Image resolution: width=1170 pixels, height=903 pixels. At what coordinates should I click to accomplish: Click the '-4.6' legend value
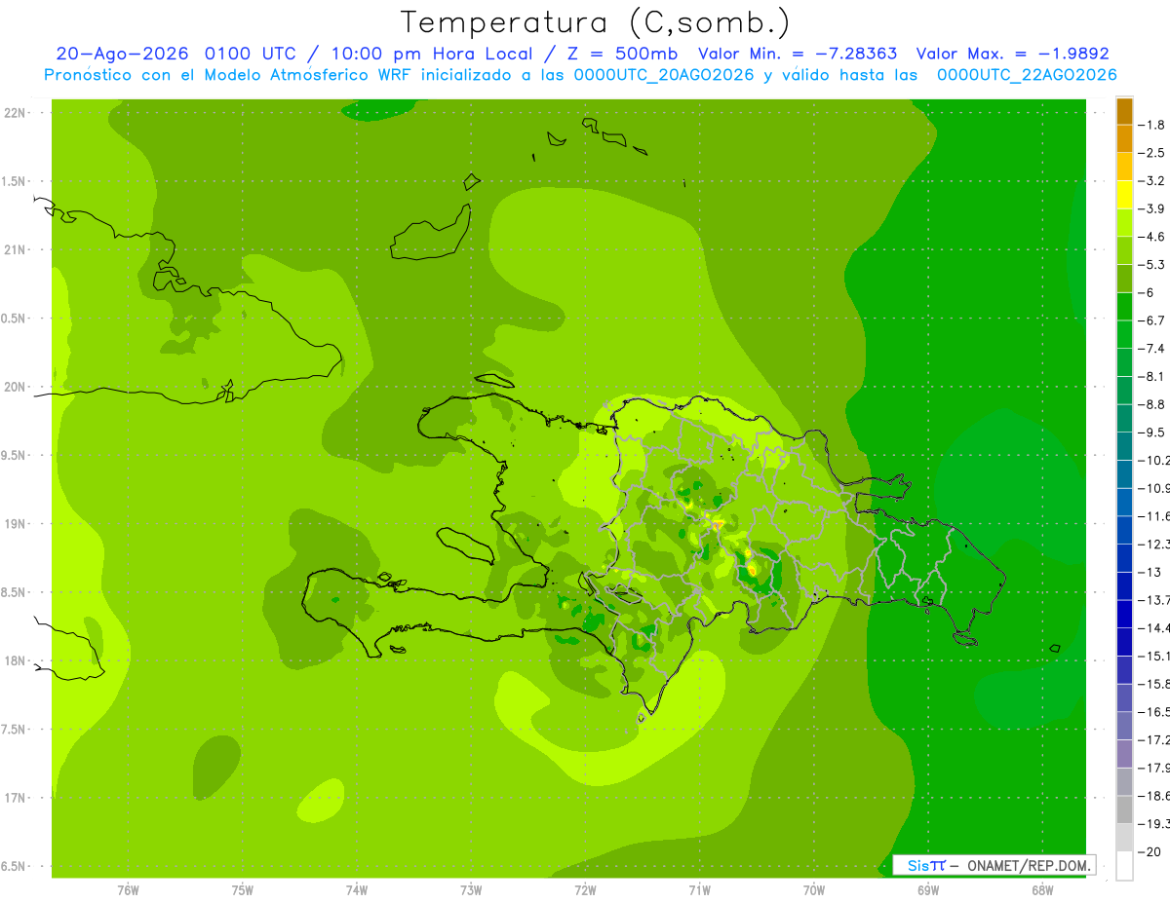click(x=1150, y=237)
